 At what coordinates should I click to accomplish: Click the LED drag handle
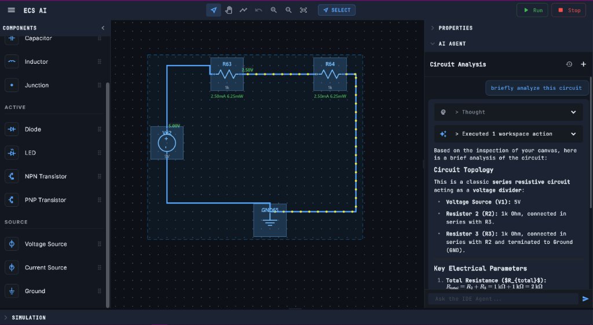[100, 153]
